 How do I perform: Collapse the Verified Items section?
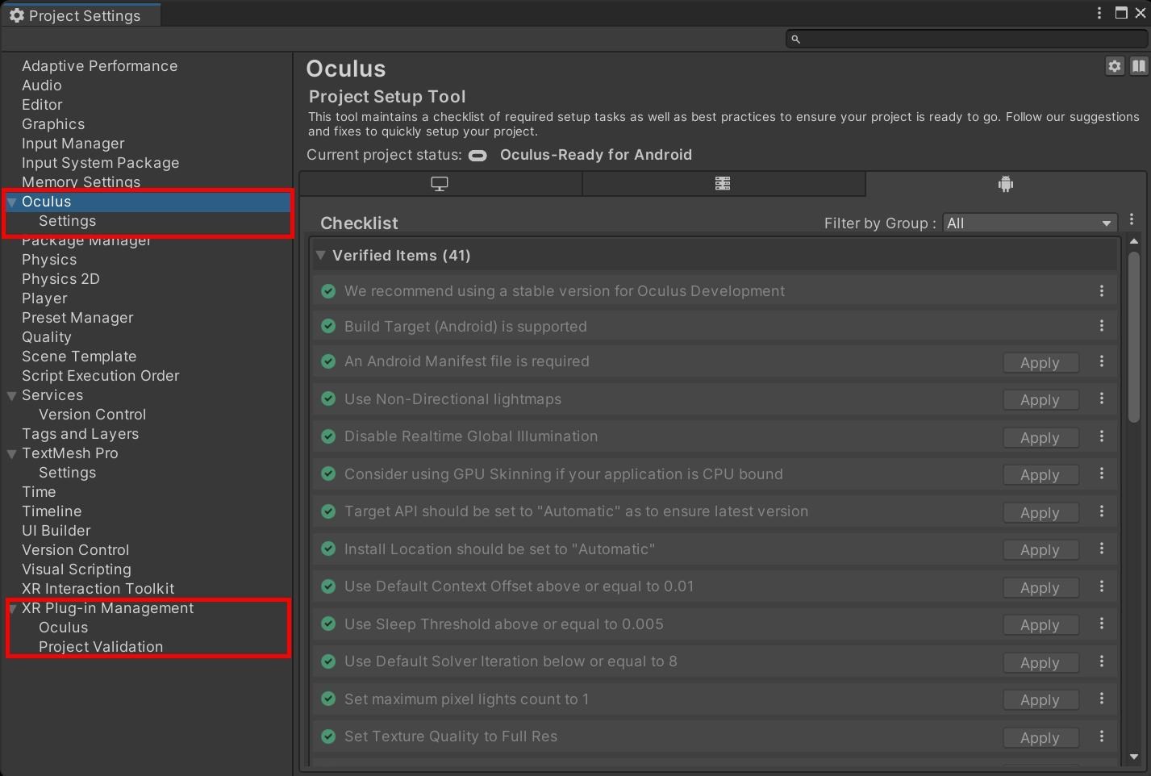click(321, 256)
